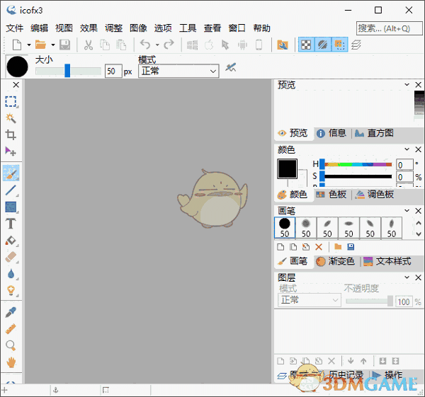
Task: Select the hard round 50 brush preset
Action: tap(285, 228)
